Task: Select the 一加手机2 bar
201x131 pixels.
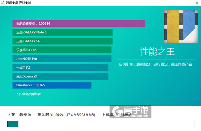Action: 60,67
